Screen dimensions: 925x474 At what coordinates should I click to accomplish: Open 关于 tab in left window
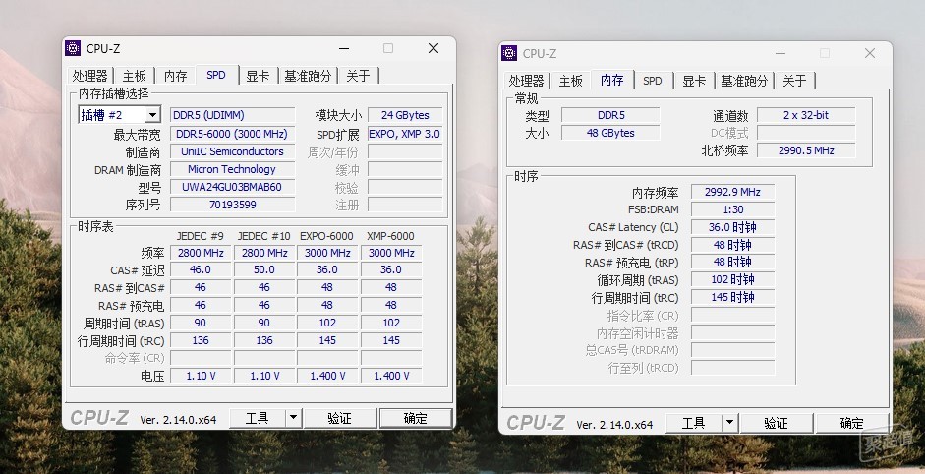click(358, 76)
